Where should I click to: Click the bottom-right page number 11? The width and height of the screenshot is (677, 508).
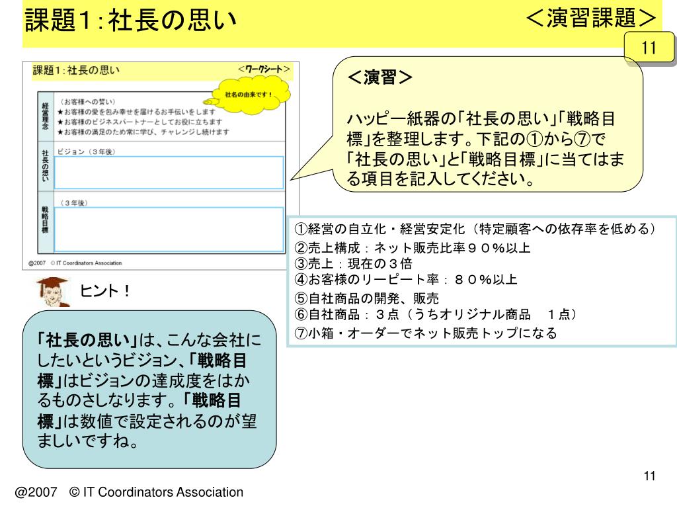tap(649, 476)
